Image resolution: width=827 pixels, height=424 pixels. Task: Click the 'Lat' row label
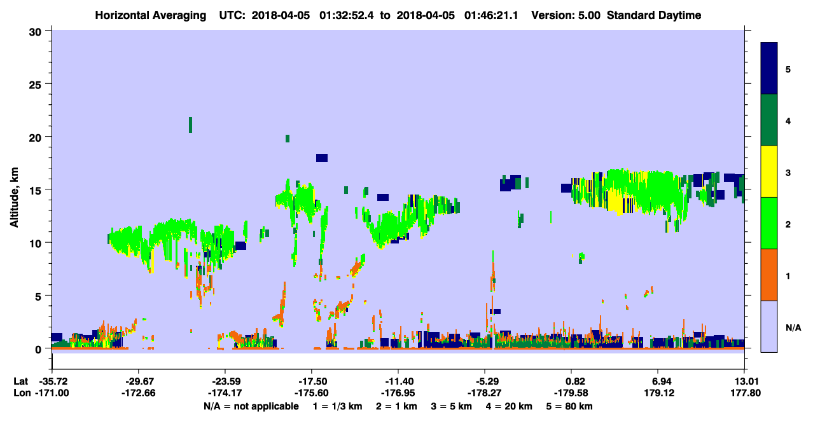20,381
